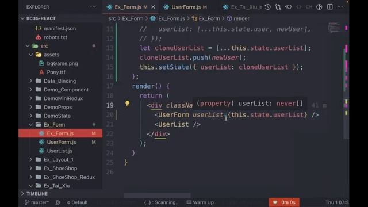Open UserForm.js in the explorer tree

click(62, 142)
